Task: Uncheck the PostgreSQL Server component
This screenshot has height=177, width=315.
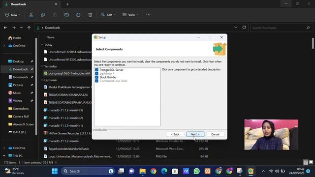Action: coord(96,70)
